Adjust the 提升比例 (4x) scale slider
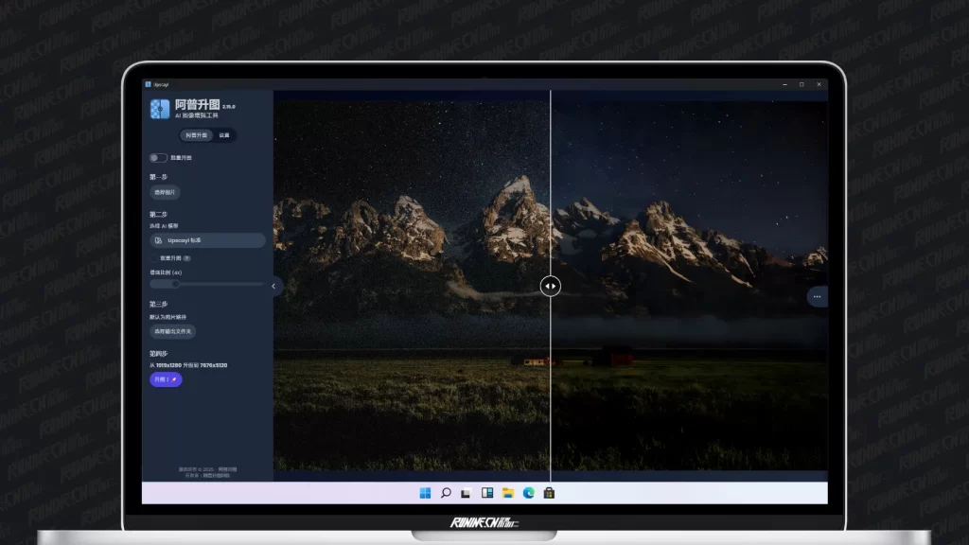969x545 pixels. 174,282
